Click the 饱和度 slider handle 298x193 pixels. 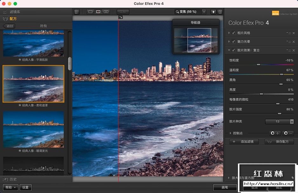(258, 64)
